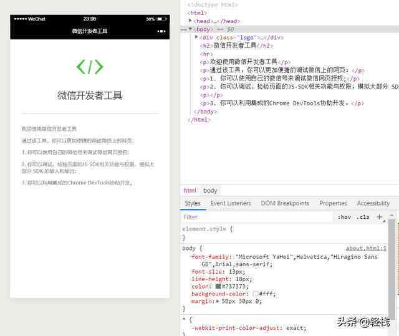Screen dimensions: 399x336
Task: Select body in the breadcrumb bar
Action: pos(210,191)
